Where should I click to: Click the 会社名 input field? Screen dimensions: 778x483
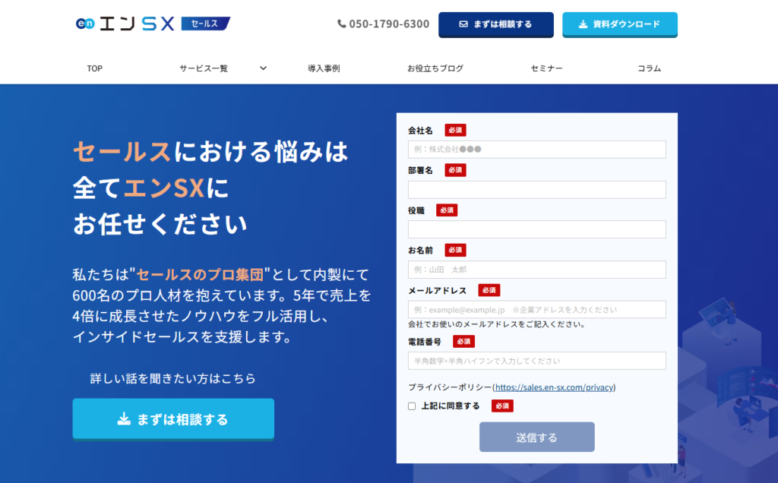[536, 149]
